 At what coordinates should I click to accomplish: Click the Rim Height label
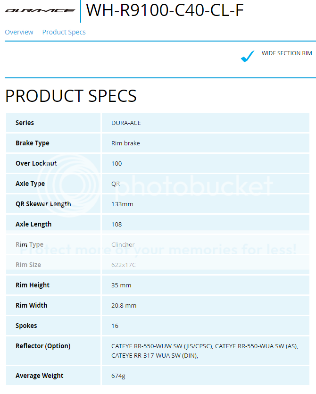(x=32, y=285)
